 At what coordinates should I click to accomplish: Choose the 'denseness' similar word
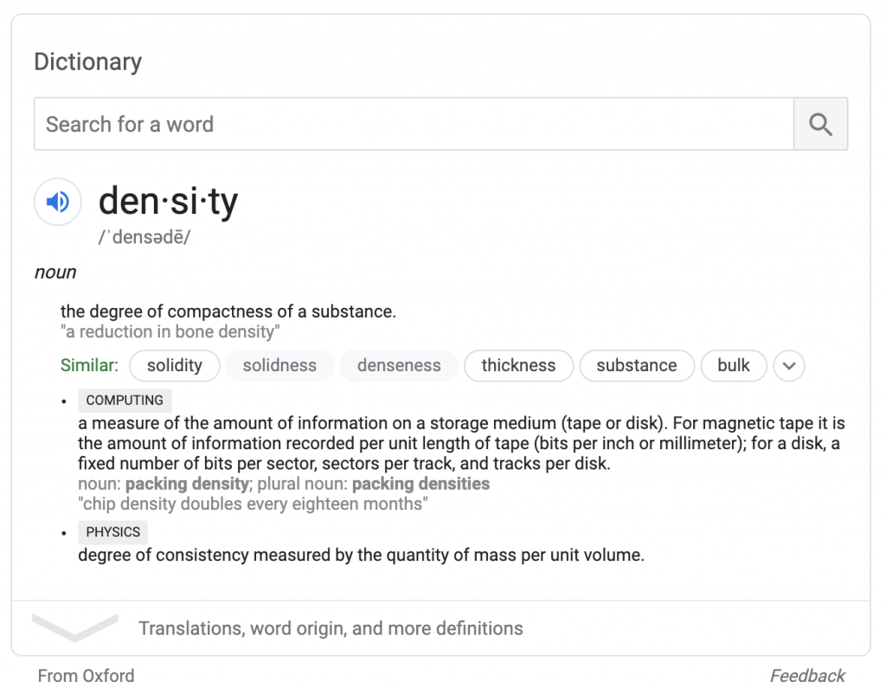[399, 365]
